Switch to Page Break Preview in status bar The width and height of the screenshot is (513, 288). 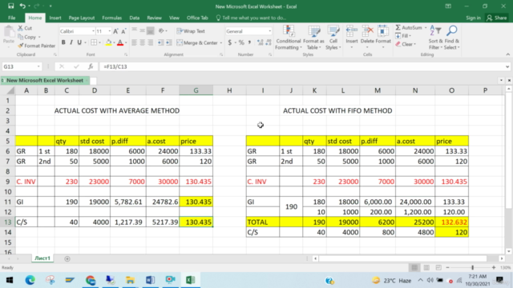(438, 267)
